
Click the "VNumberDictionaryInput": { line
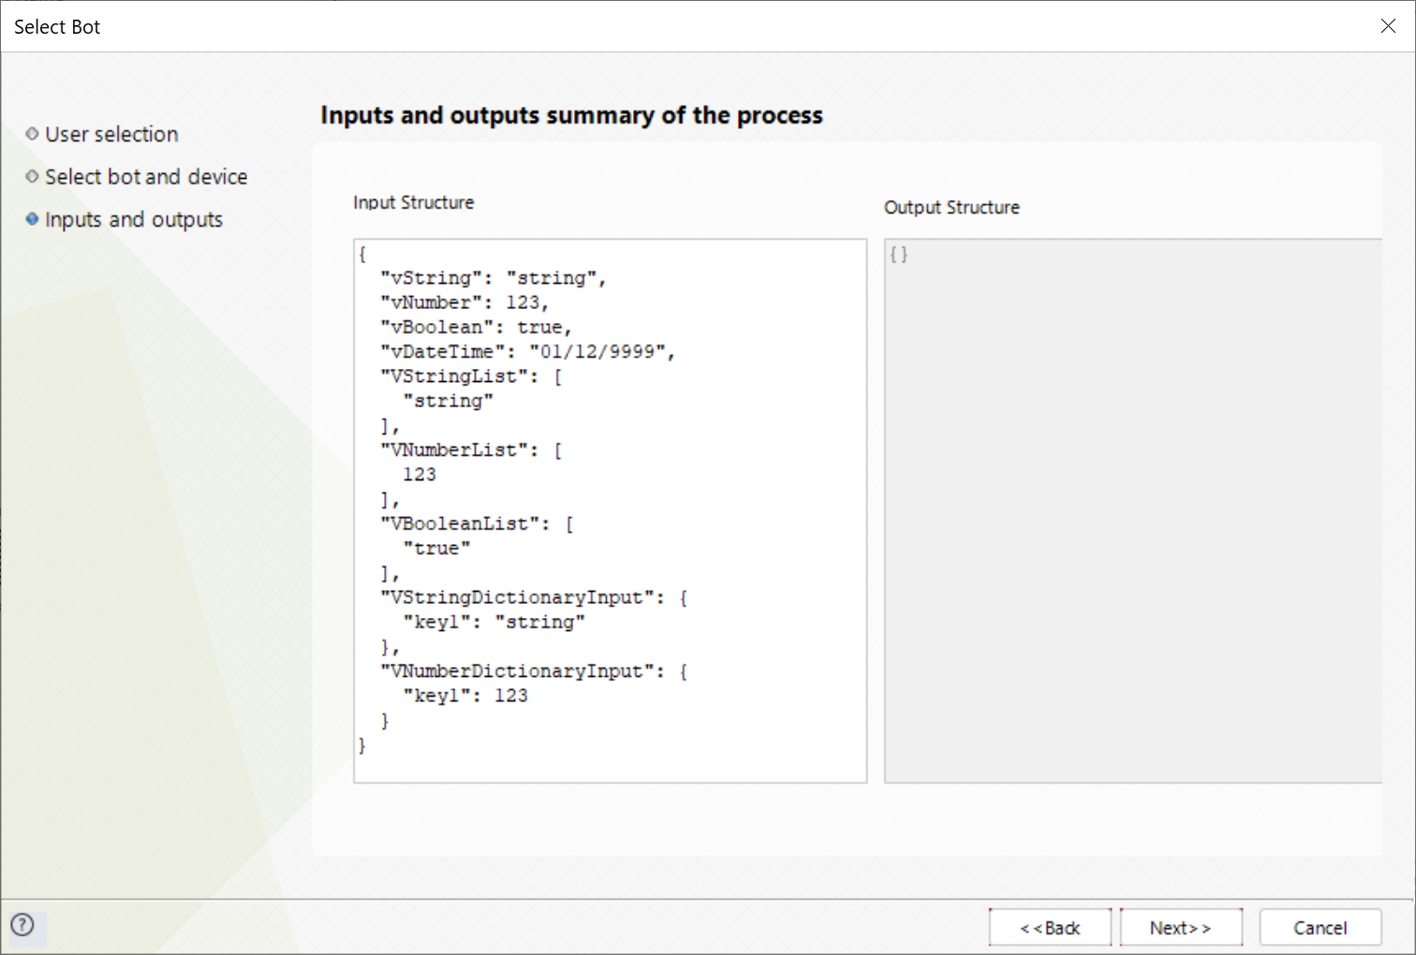(534, 671)
